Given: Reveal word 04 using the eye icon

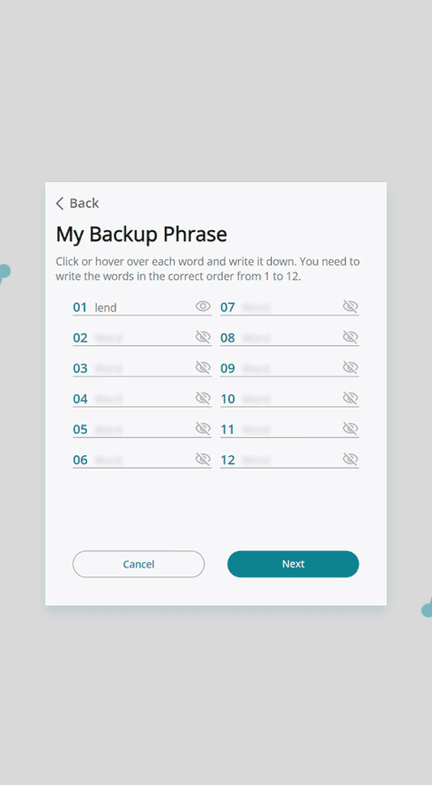Looking at the screenshot, I should (203, 398).
